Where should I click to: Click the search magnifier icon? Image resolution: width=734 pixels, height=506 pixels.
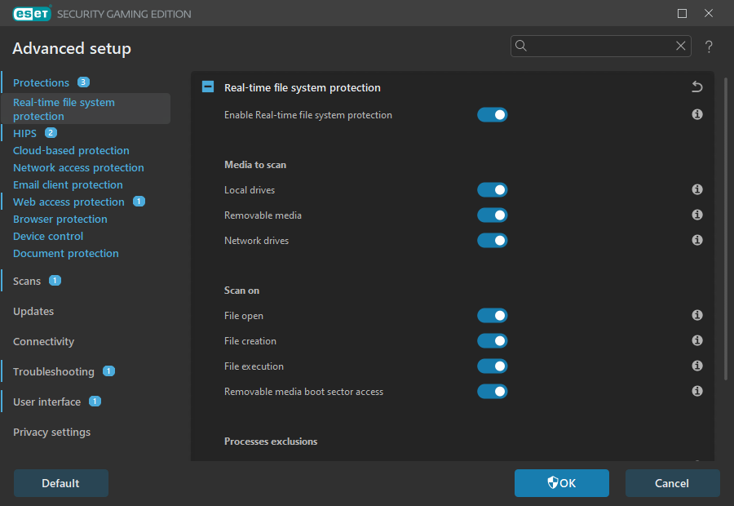pos(521,46)
